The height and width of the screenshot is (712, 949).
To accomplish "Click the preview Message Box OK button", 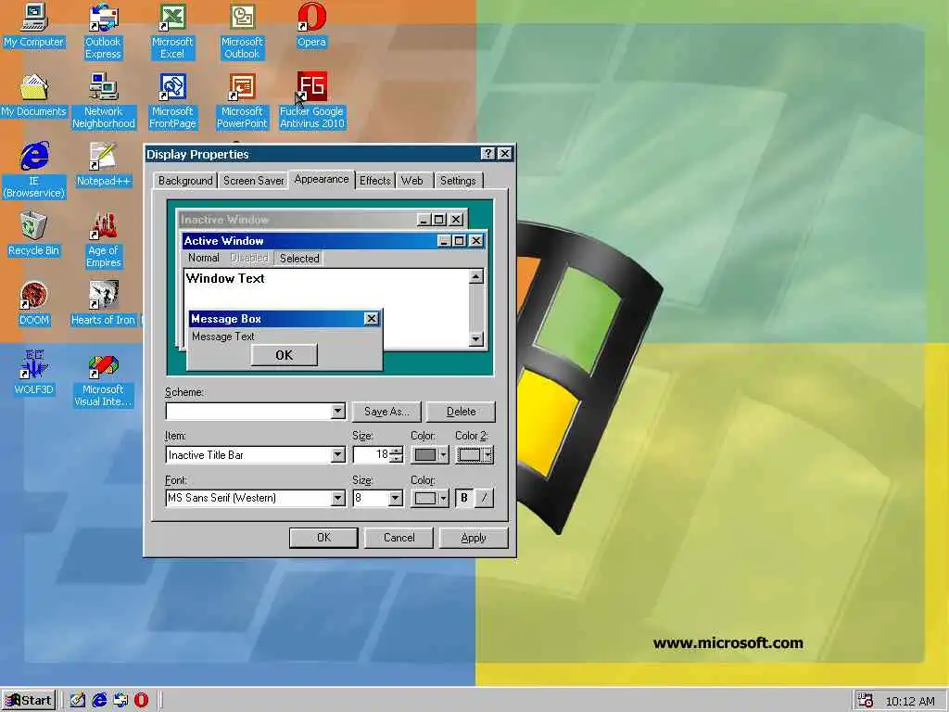I will click(x=284, y=355).
